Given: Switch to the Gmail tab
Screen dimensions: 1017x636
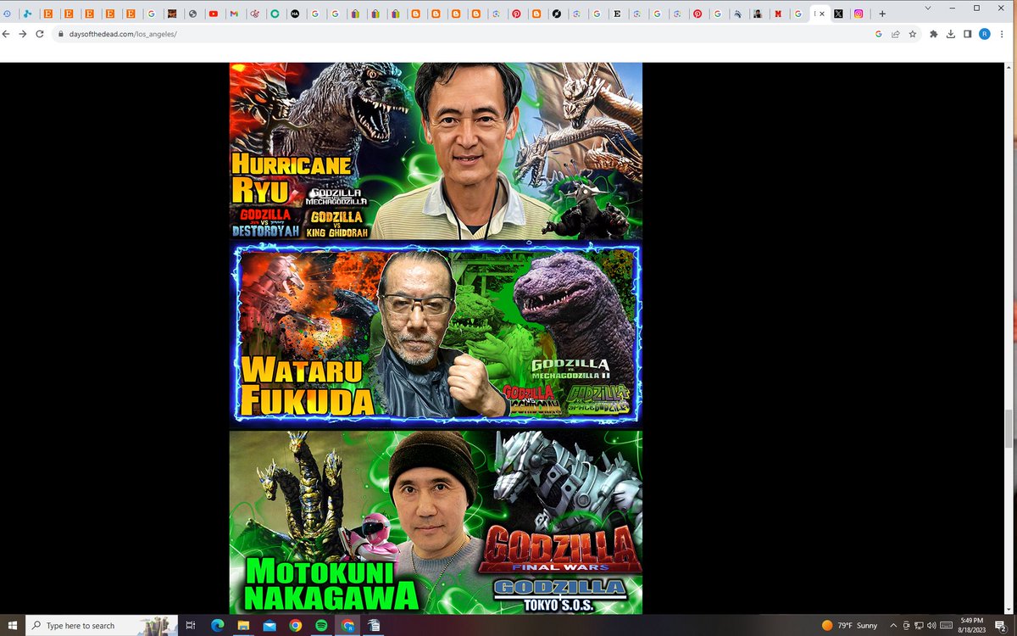Looking at the screenshot, I should click(234, 14).
